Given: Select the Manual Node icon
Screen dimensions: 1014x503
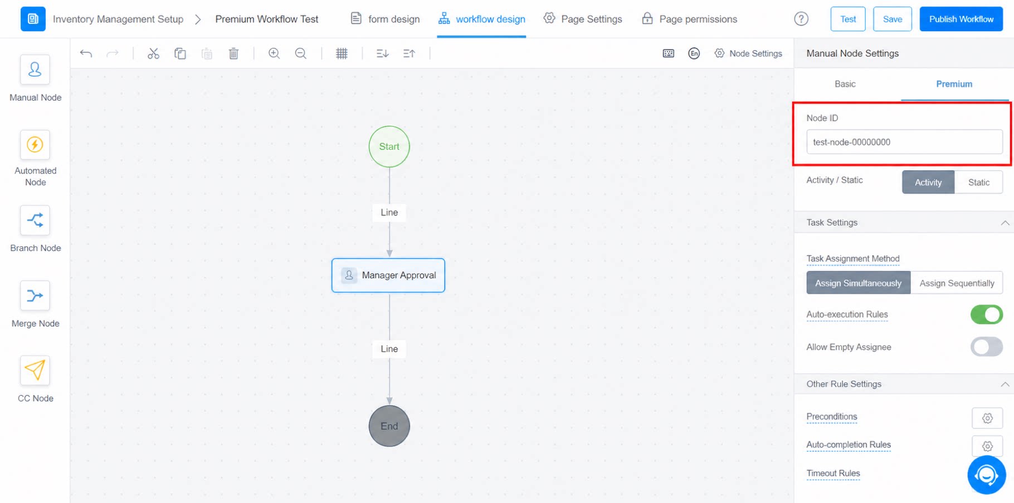Looking at the screenshot, I should click(x=35, y=70).
